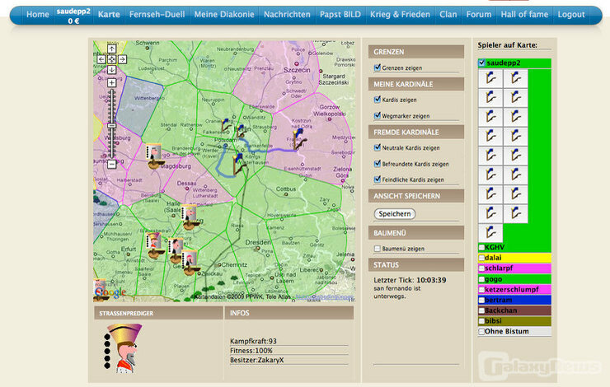Open the Hall of fame menu item
Image resolution: width=610 pixels, height=387 pixels.
pos(524,15)
